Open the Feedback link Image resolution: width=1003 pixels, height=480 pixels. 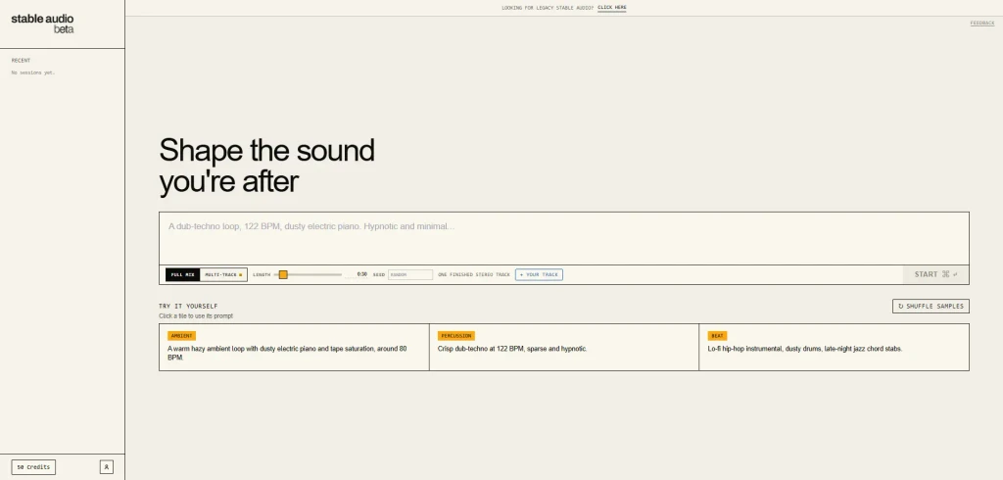click(981, 24)
